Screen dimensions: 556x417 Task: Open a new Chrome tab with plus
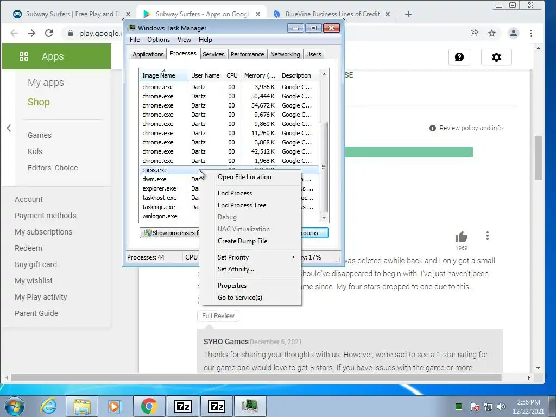[408, 14]
